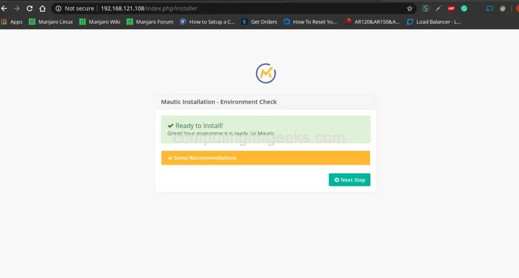Open the How to Setup a C... bookmark
This screenshot has height=278, width=519.
[x=207, y=22]
